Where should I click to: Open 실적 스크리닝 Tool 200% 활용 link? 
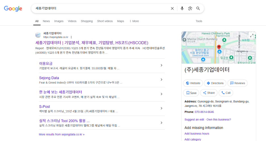(x=64, y=121)
